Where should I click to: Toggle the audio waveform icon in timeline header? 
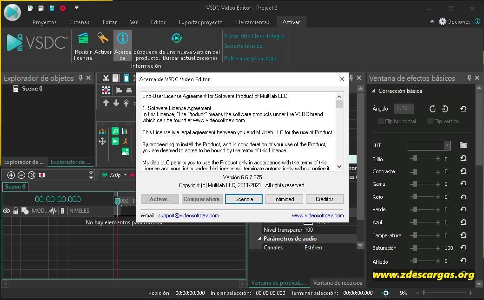pos(53,211)
